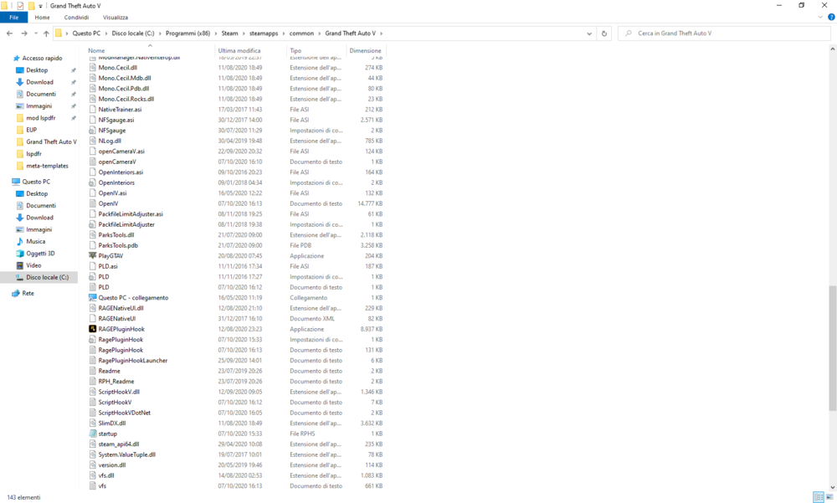Click the vertical scrollbar thumb

tap(832, 348)
